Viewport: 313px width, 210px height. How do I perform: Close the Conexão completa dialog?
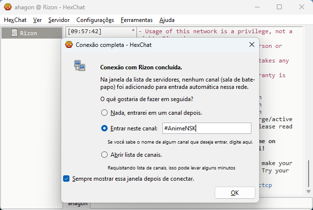(x=252, y=44)
